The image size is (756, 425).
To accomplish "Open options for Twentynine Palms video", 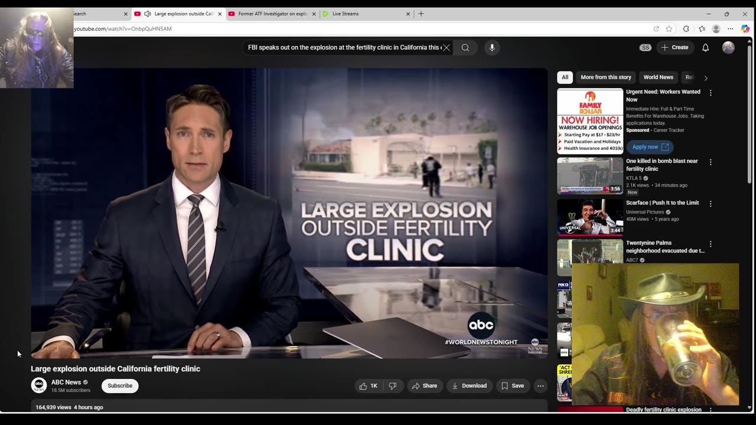I will coord(711,244).
